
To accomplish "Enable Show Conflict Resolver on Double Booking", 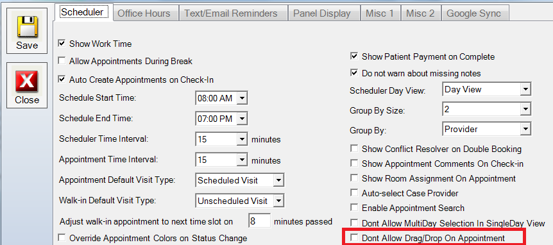I will [354, 149].
